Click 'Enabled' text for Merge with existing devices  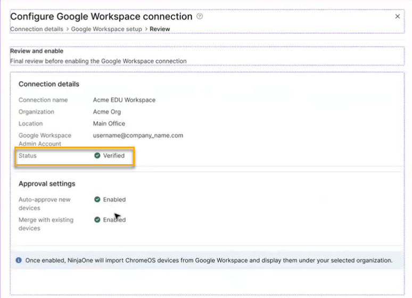(114, 219)
